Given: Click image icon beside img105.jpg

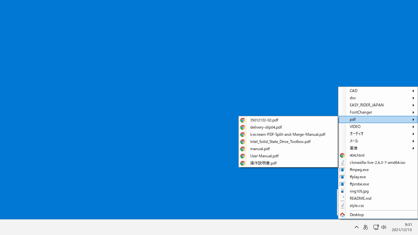Looking at the screenshot, I should [342, 191].
